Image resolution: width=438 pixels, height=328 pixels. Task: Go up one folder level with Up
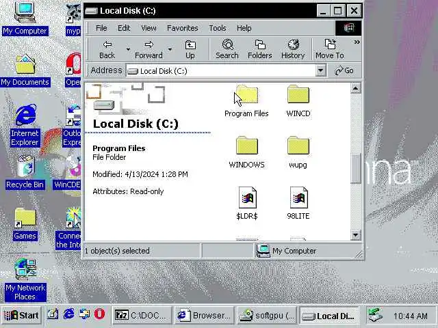tap(190, 50)
